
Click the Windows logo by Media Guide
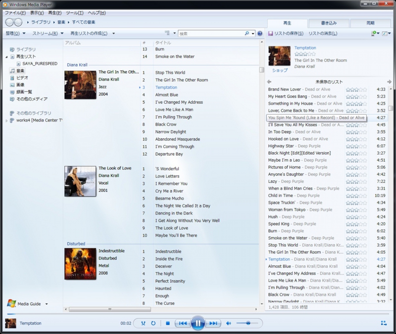[11, 303]
